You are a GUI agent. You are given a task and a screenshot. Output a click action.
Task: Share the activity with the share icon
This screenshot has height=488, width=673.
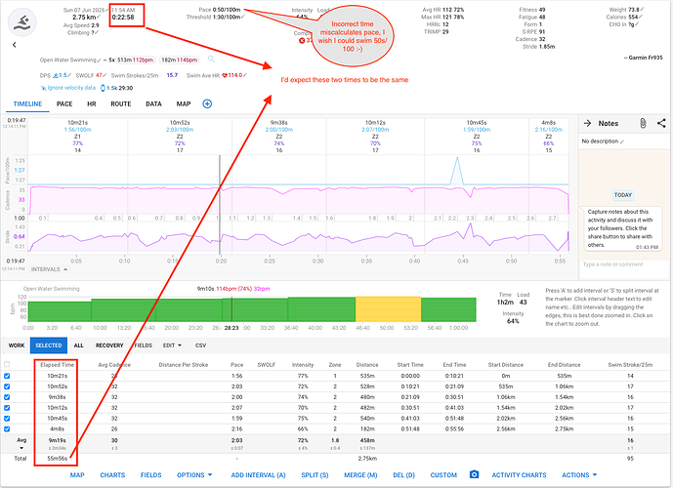(x=661, y=124)
